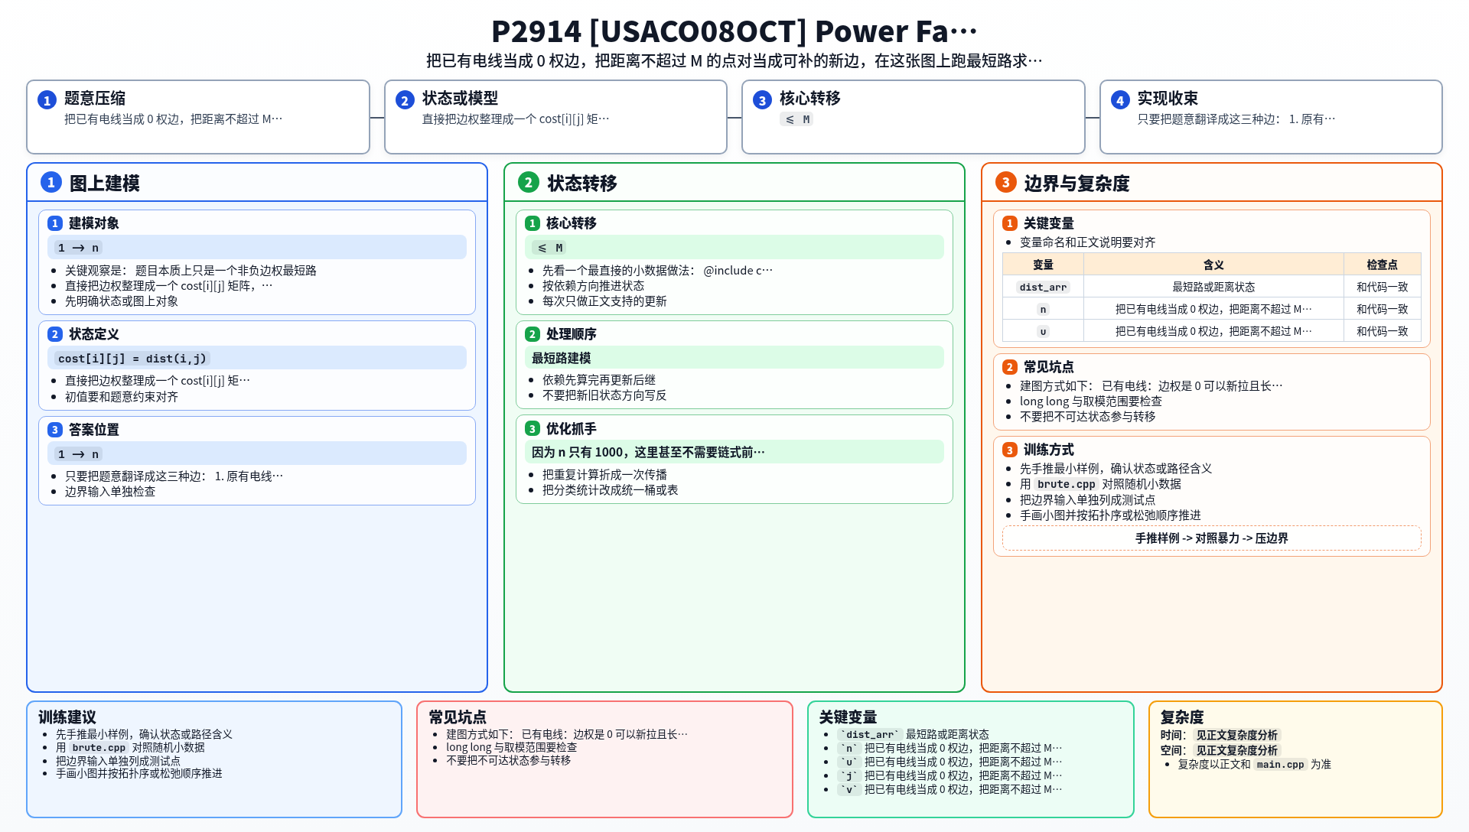
Task: Click the '1 → n' code chip under 答案位置
Action: [79, 454]
